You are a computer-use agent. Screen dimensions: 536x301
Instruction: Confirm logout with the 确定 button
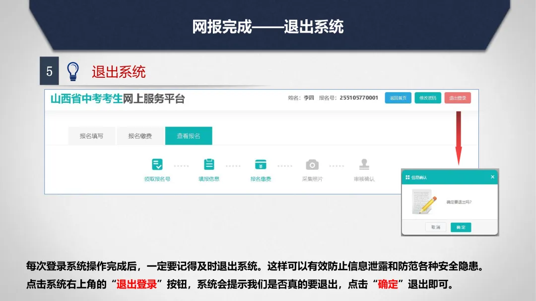click(x=460, y=227)
